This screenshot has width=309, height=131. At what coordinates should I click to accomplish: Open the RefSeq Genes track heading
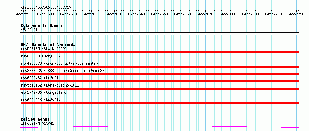pyautogui.click(x=35, y=120)
